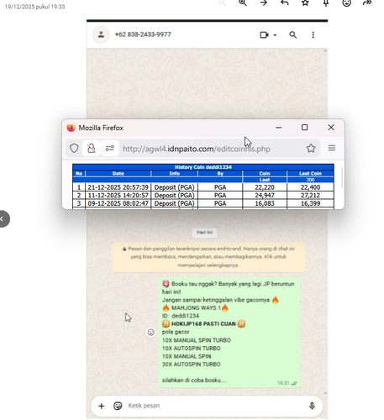
Task: Maximize the Mozilla Firefox window
Action: tap(304, 128)
